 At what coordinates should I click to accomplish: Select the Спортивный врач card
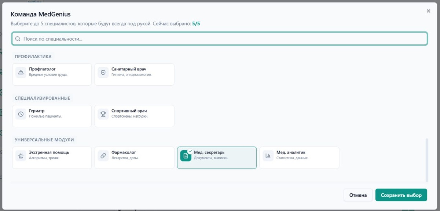[134, 116]
